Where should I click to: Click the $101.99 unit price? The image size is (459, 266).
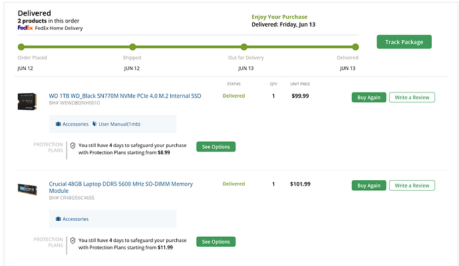[300, 184]
